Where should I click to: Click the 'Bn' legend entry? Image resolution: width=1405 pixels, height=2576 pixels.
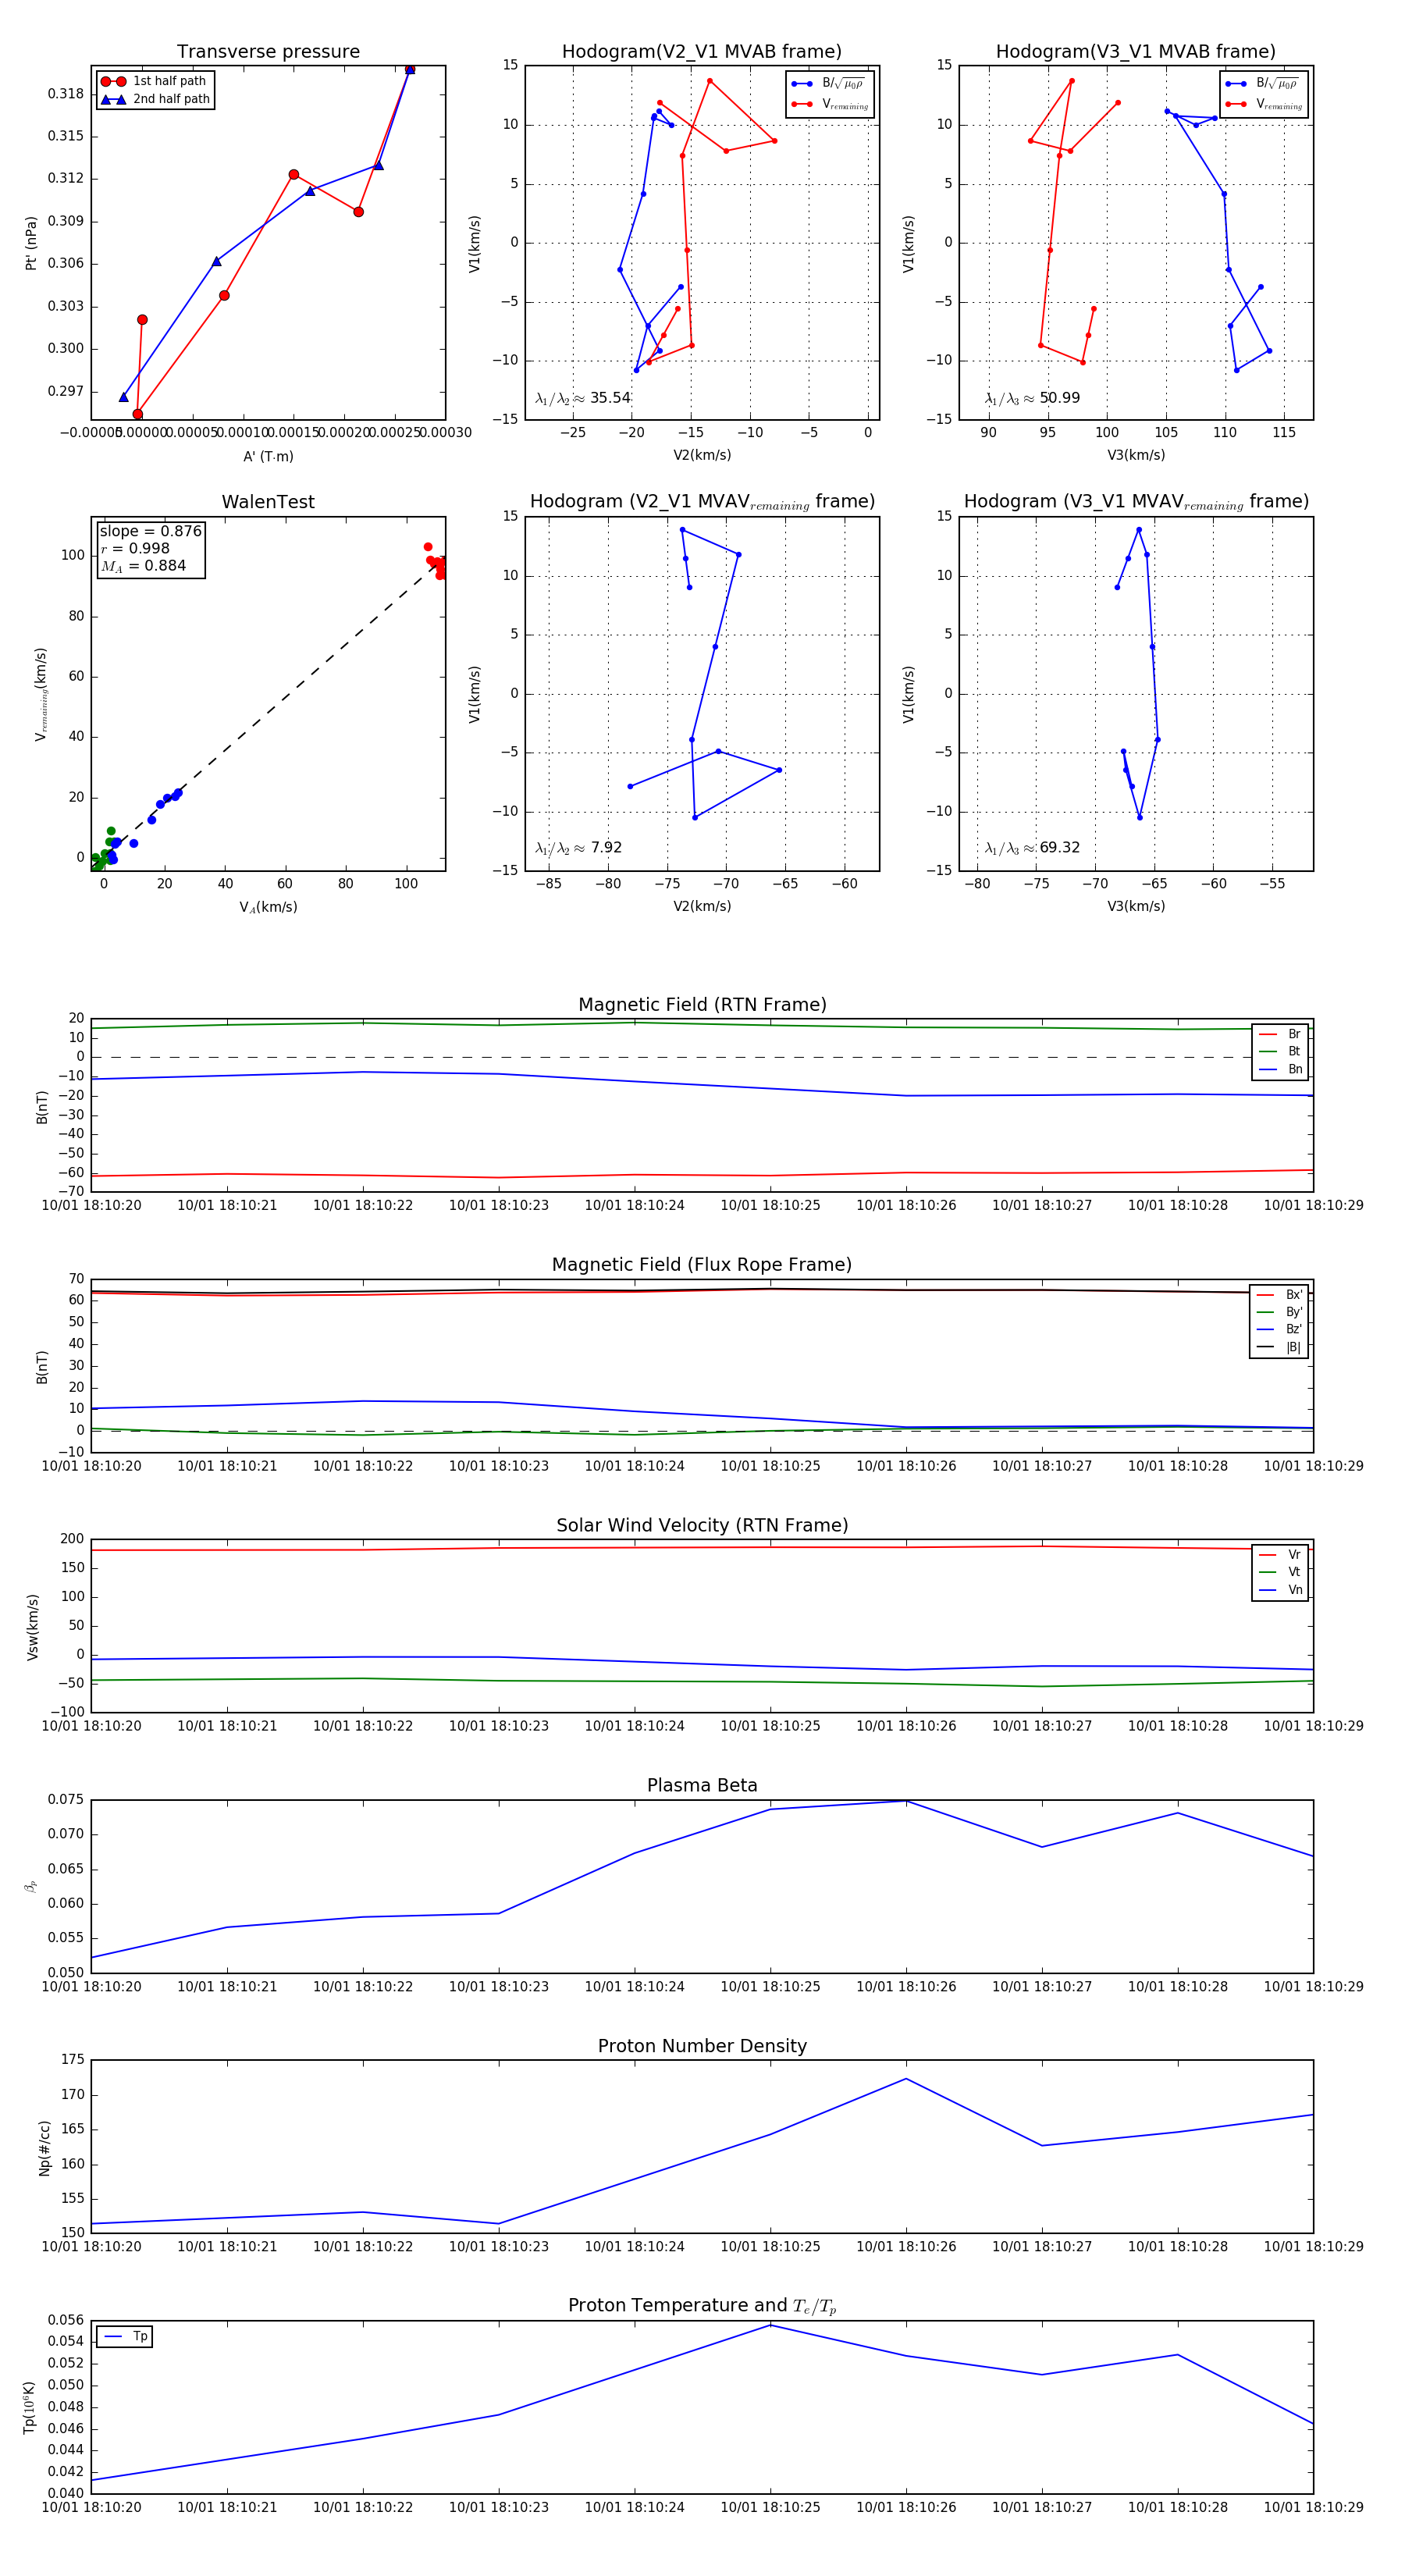(x=1282, y=1069)
